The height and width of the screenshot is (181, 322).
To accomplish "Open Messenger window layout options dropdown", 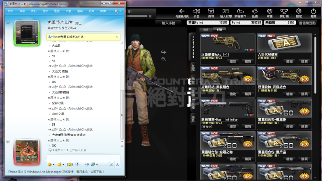I will point(118,11).
